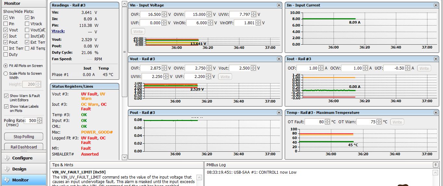443x186 pixels.
Task: Adjust the Vout UVF 2.200 spinner arrows
Action: tap(209, 77)
